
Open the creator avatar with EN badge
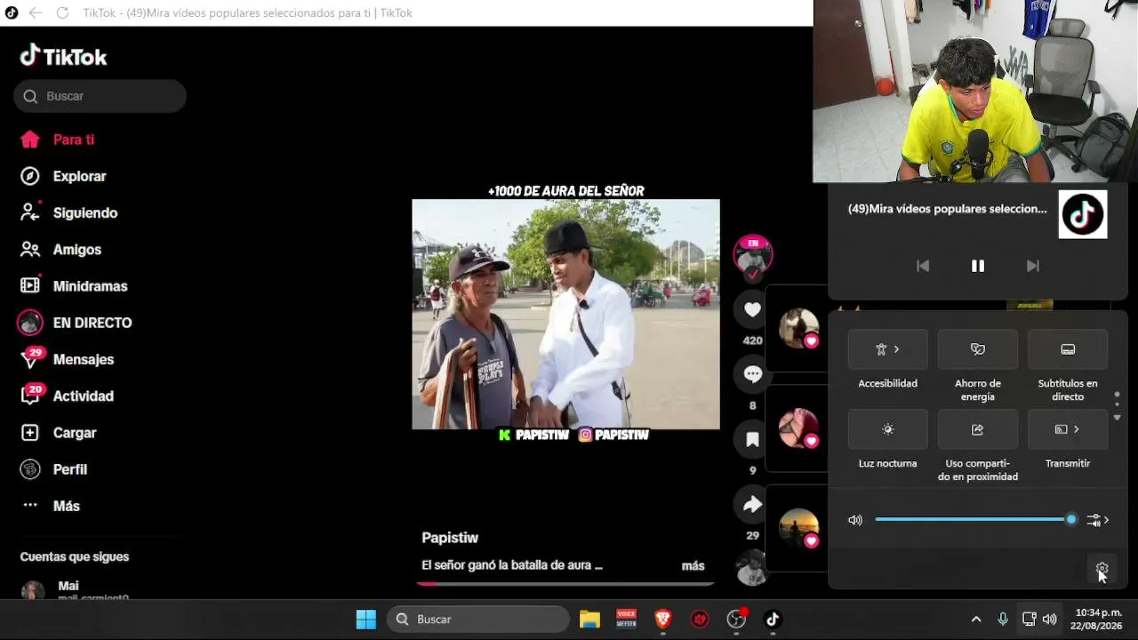(752, 255)
